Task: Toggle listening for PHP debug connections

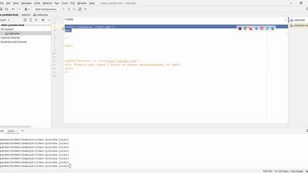Action: click(80, 9)
